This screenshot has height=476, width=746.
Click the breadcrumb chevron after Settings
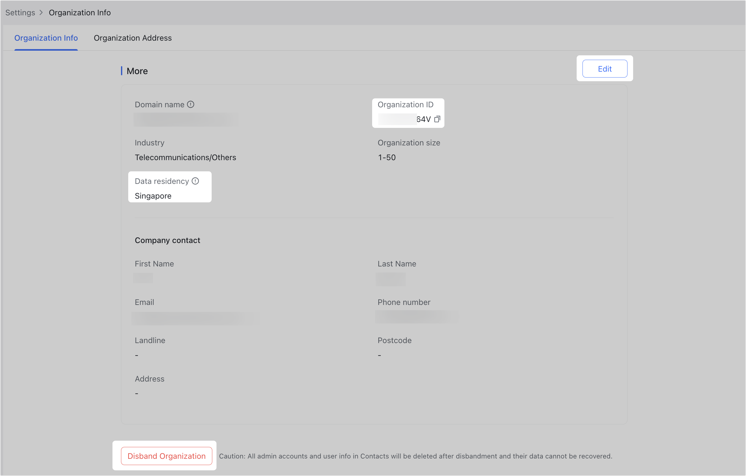(41, 13)
